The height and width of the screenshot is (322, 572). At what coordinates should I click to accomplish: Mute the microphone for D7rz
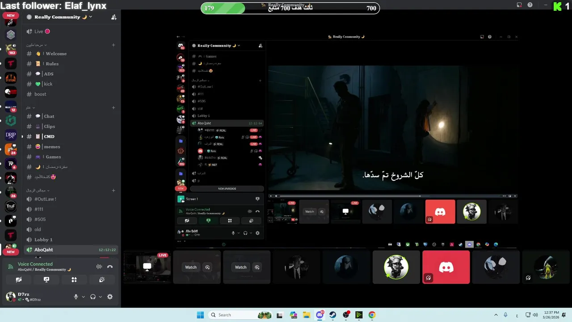(76, 297)
